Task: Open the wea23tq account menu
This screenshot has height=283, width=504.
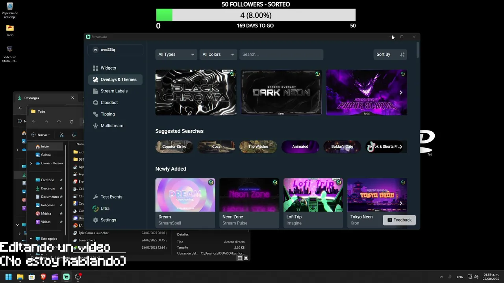Action: [115, 50]
